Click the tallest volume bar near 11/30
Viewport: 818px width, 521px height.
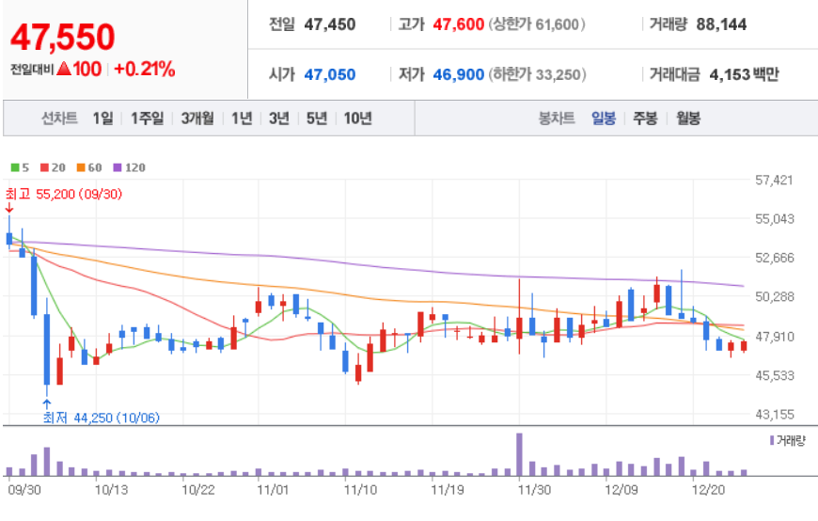pos(519,454)
